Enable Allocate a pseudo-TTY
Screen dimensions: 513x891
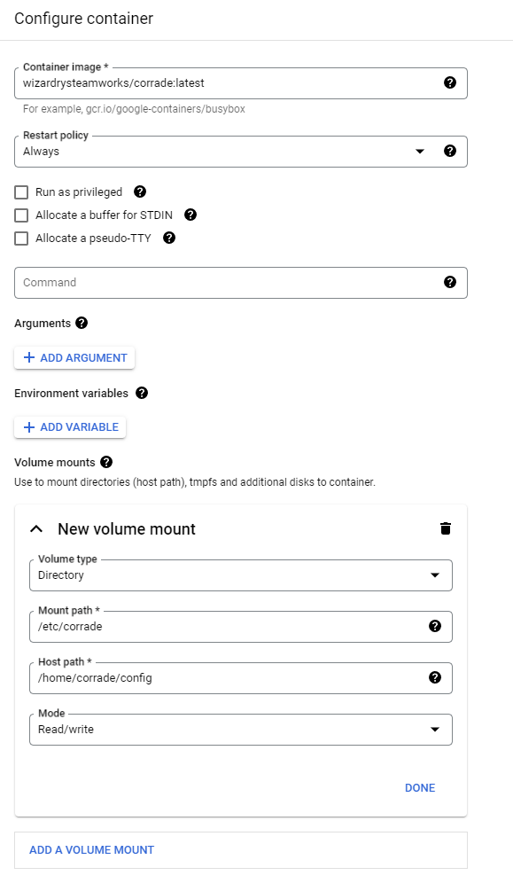coord(19,238)
